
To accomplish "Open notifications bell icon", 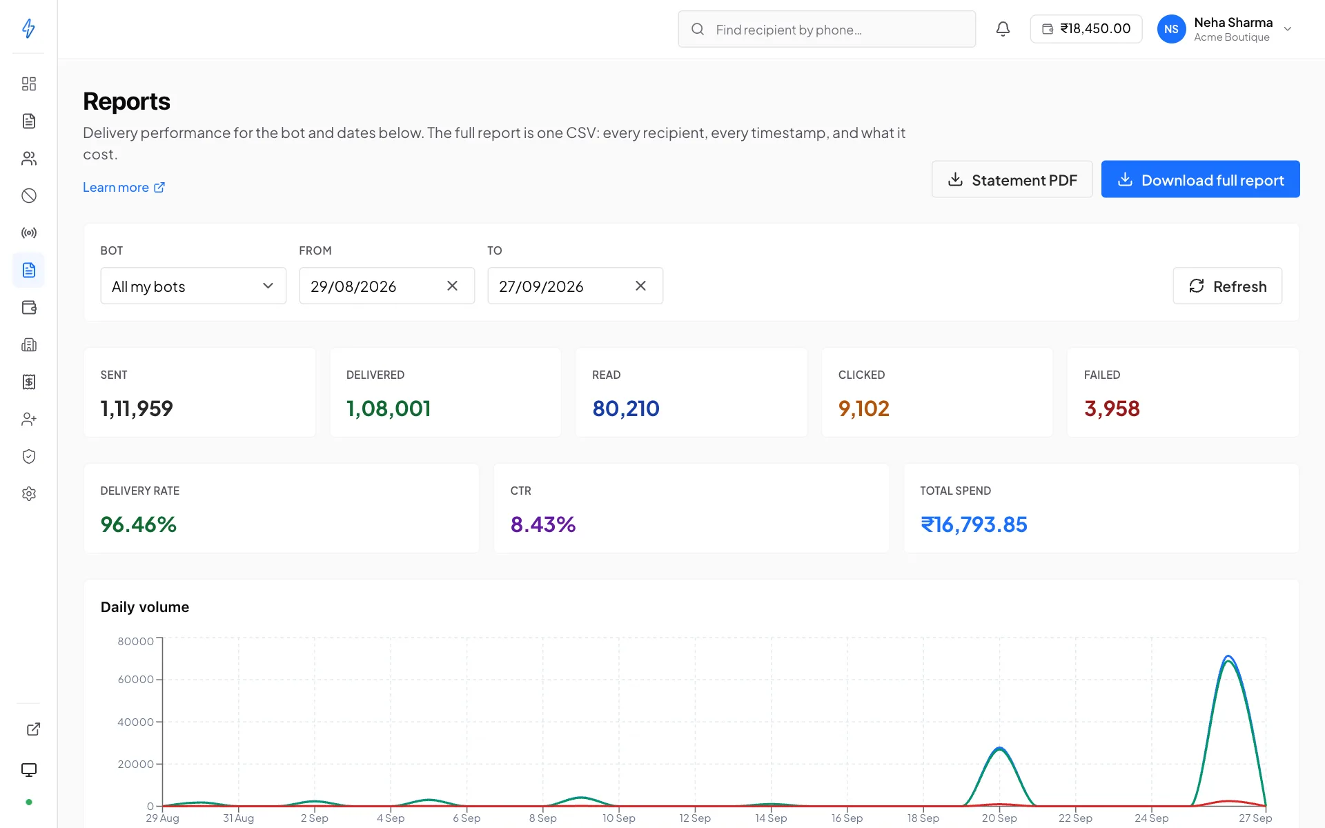I will pos(1003,29).
